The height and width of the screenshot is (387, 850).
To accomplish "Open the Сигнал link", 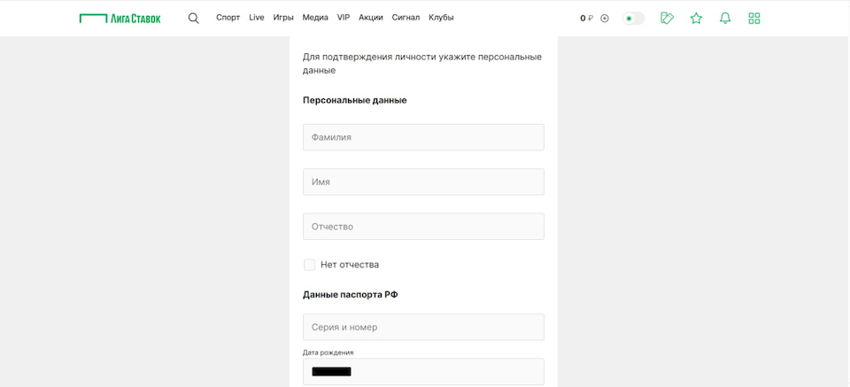I will [406, 18].
